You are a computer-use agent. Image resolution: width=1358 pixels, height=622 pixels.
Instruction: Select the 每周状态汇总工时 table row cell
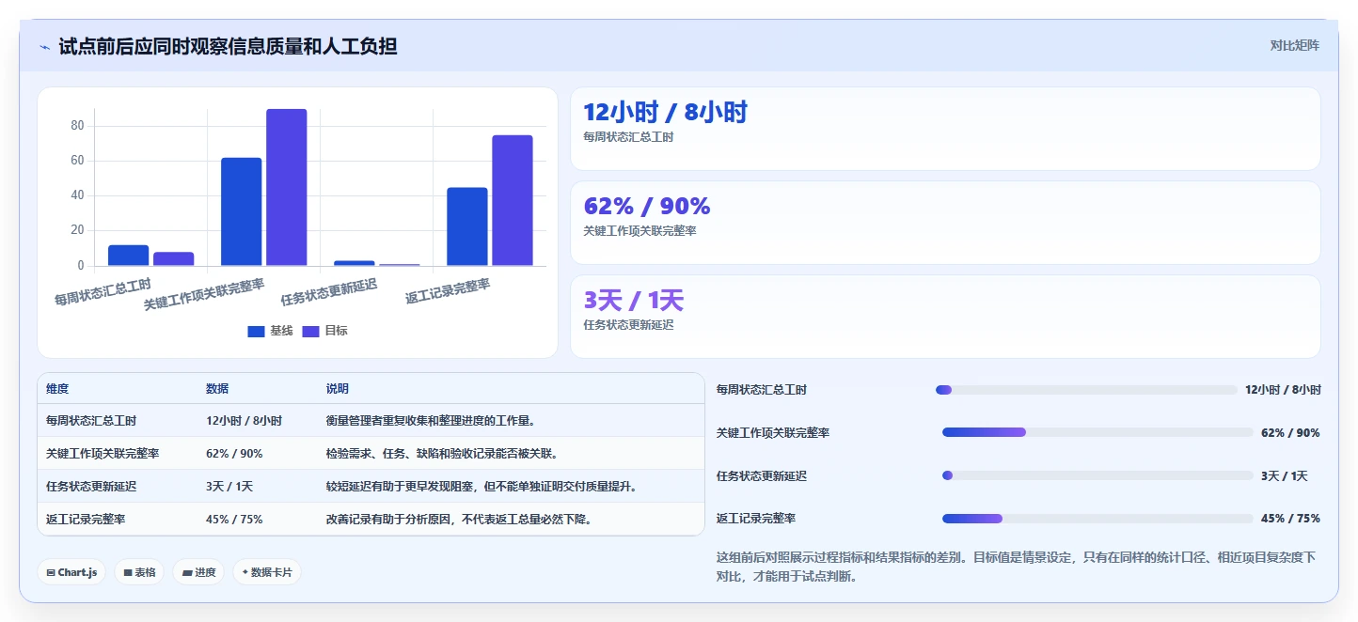point(91,421)
